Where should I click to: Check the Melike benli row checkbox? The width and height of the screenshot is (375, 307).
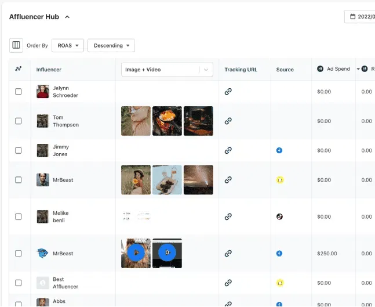pos(19,216)
